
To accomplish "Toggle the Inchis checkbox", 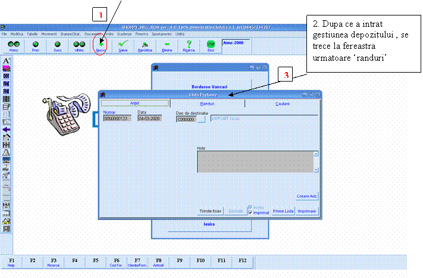I will point(250,207).
